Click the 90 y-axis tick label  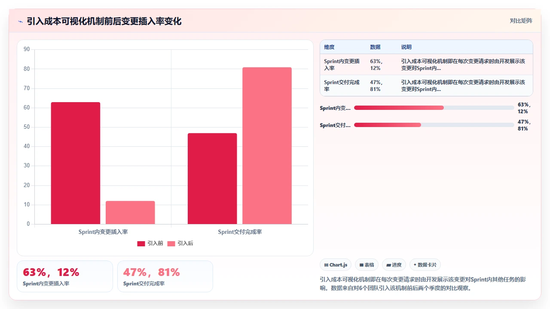[x=27, y=49]
